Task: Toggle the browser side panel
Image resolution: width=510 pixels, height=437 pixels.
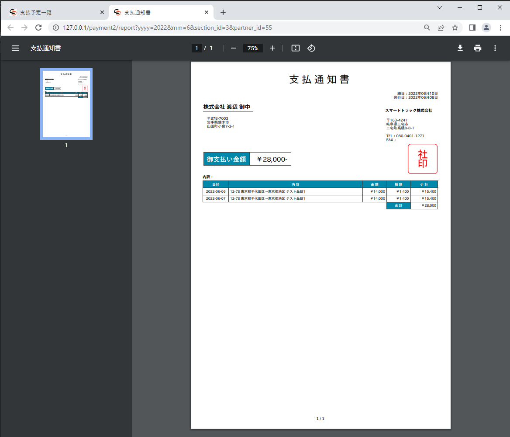Action: tap(472, 28)
